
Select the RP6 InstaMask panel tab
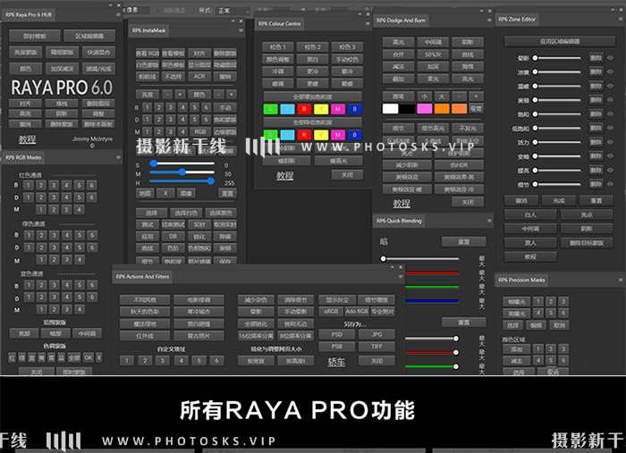(x=149, y=30)
